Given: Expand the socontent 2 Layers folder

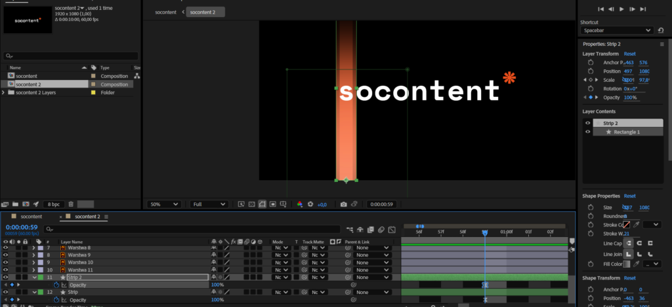Looking at the screenshot, I should coord(4,92).
